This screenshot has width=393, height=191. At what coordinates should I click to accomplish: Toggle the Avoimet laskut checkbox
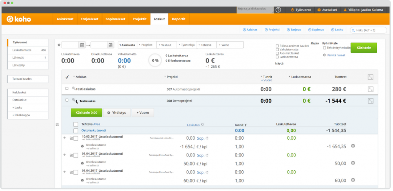(x=277, y=53)
